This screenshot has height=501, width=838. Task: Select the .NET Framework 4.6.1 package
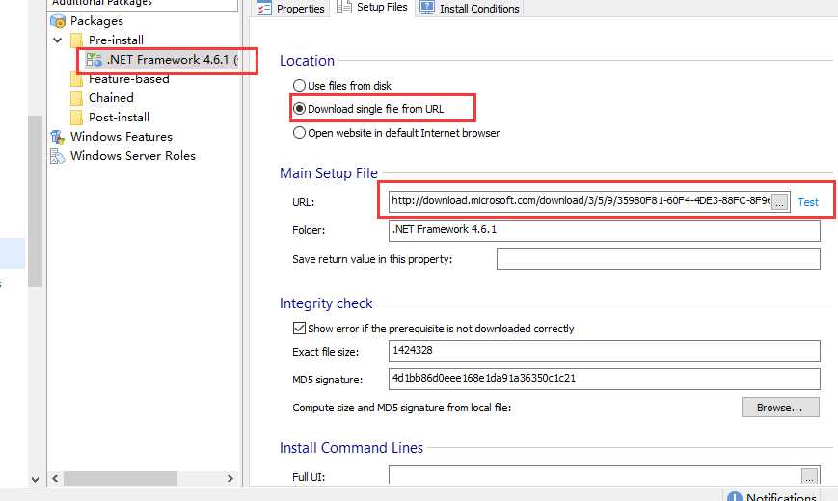click(172, 60)
